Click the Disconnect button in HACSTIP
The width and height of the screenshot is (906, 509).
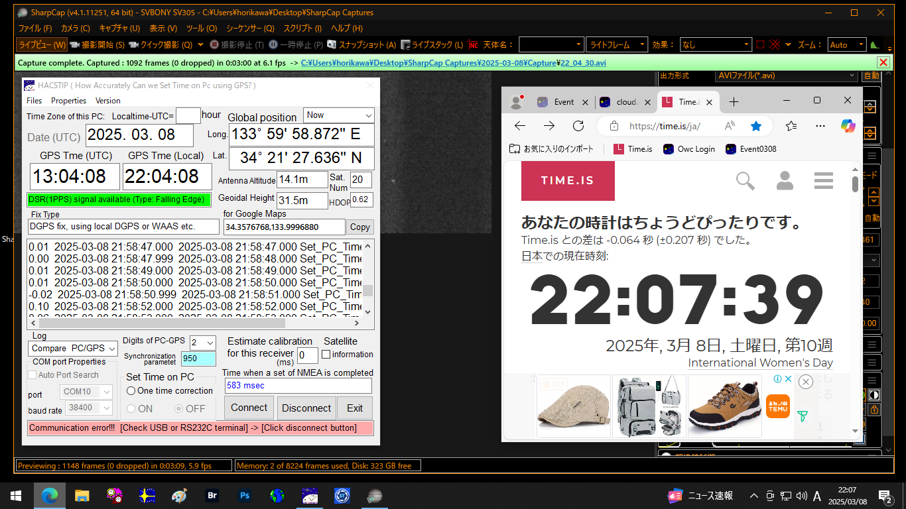306,408
